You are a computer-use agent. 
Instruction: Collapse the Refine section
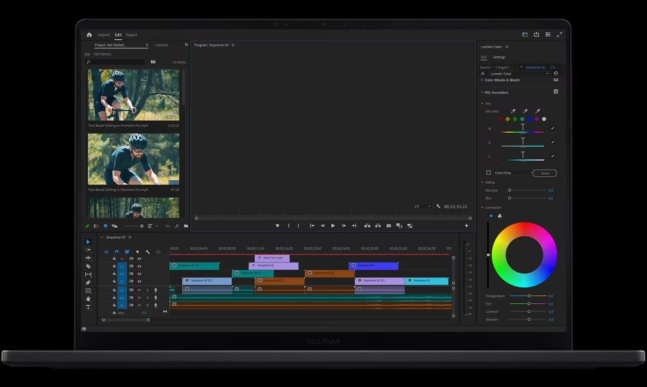coord(482,183)
